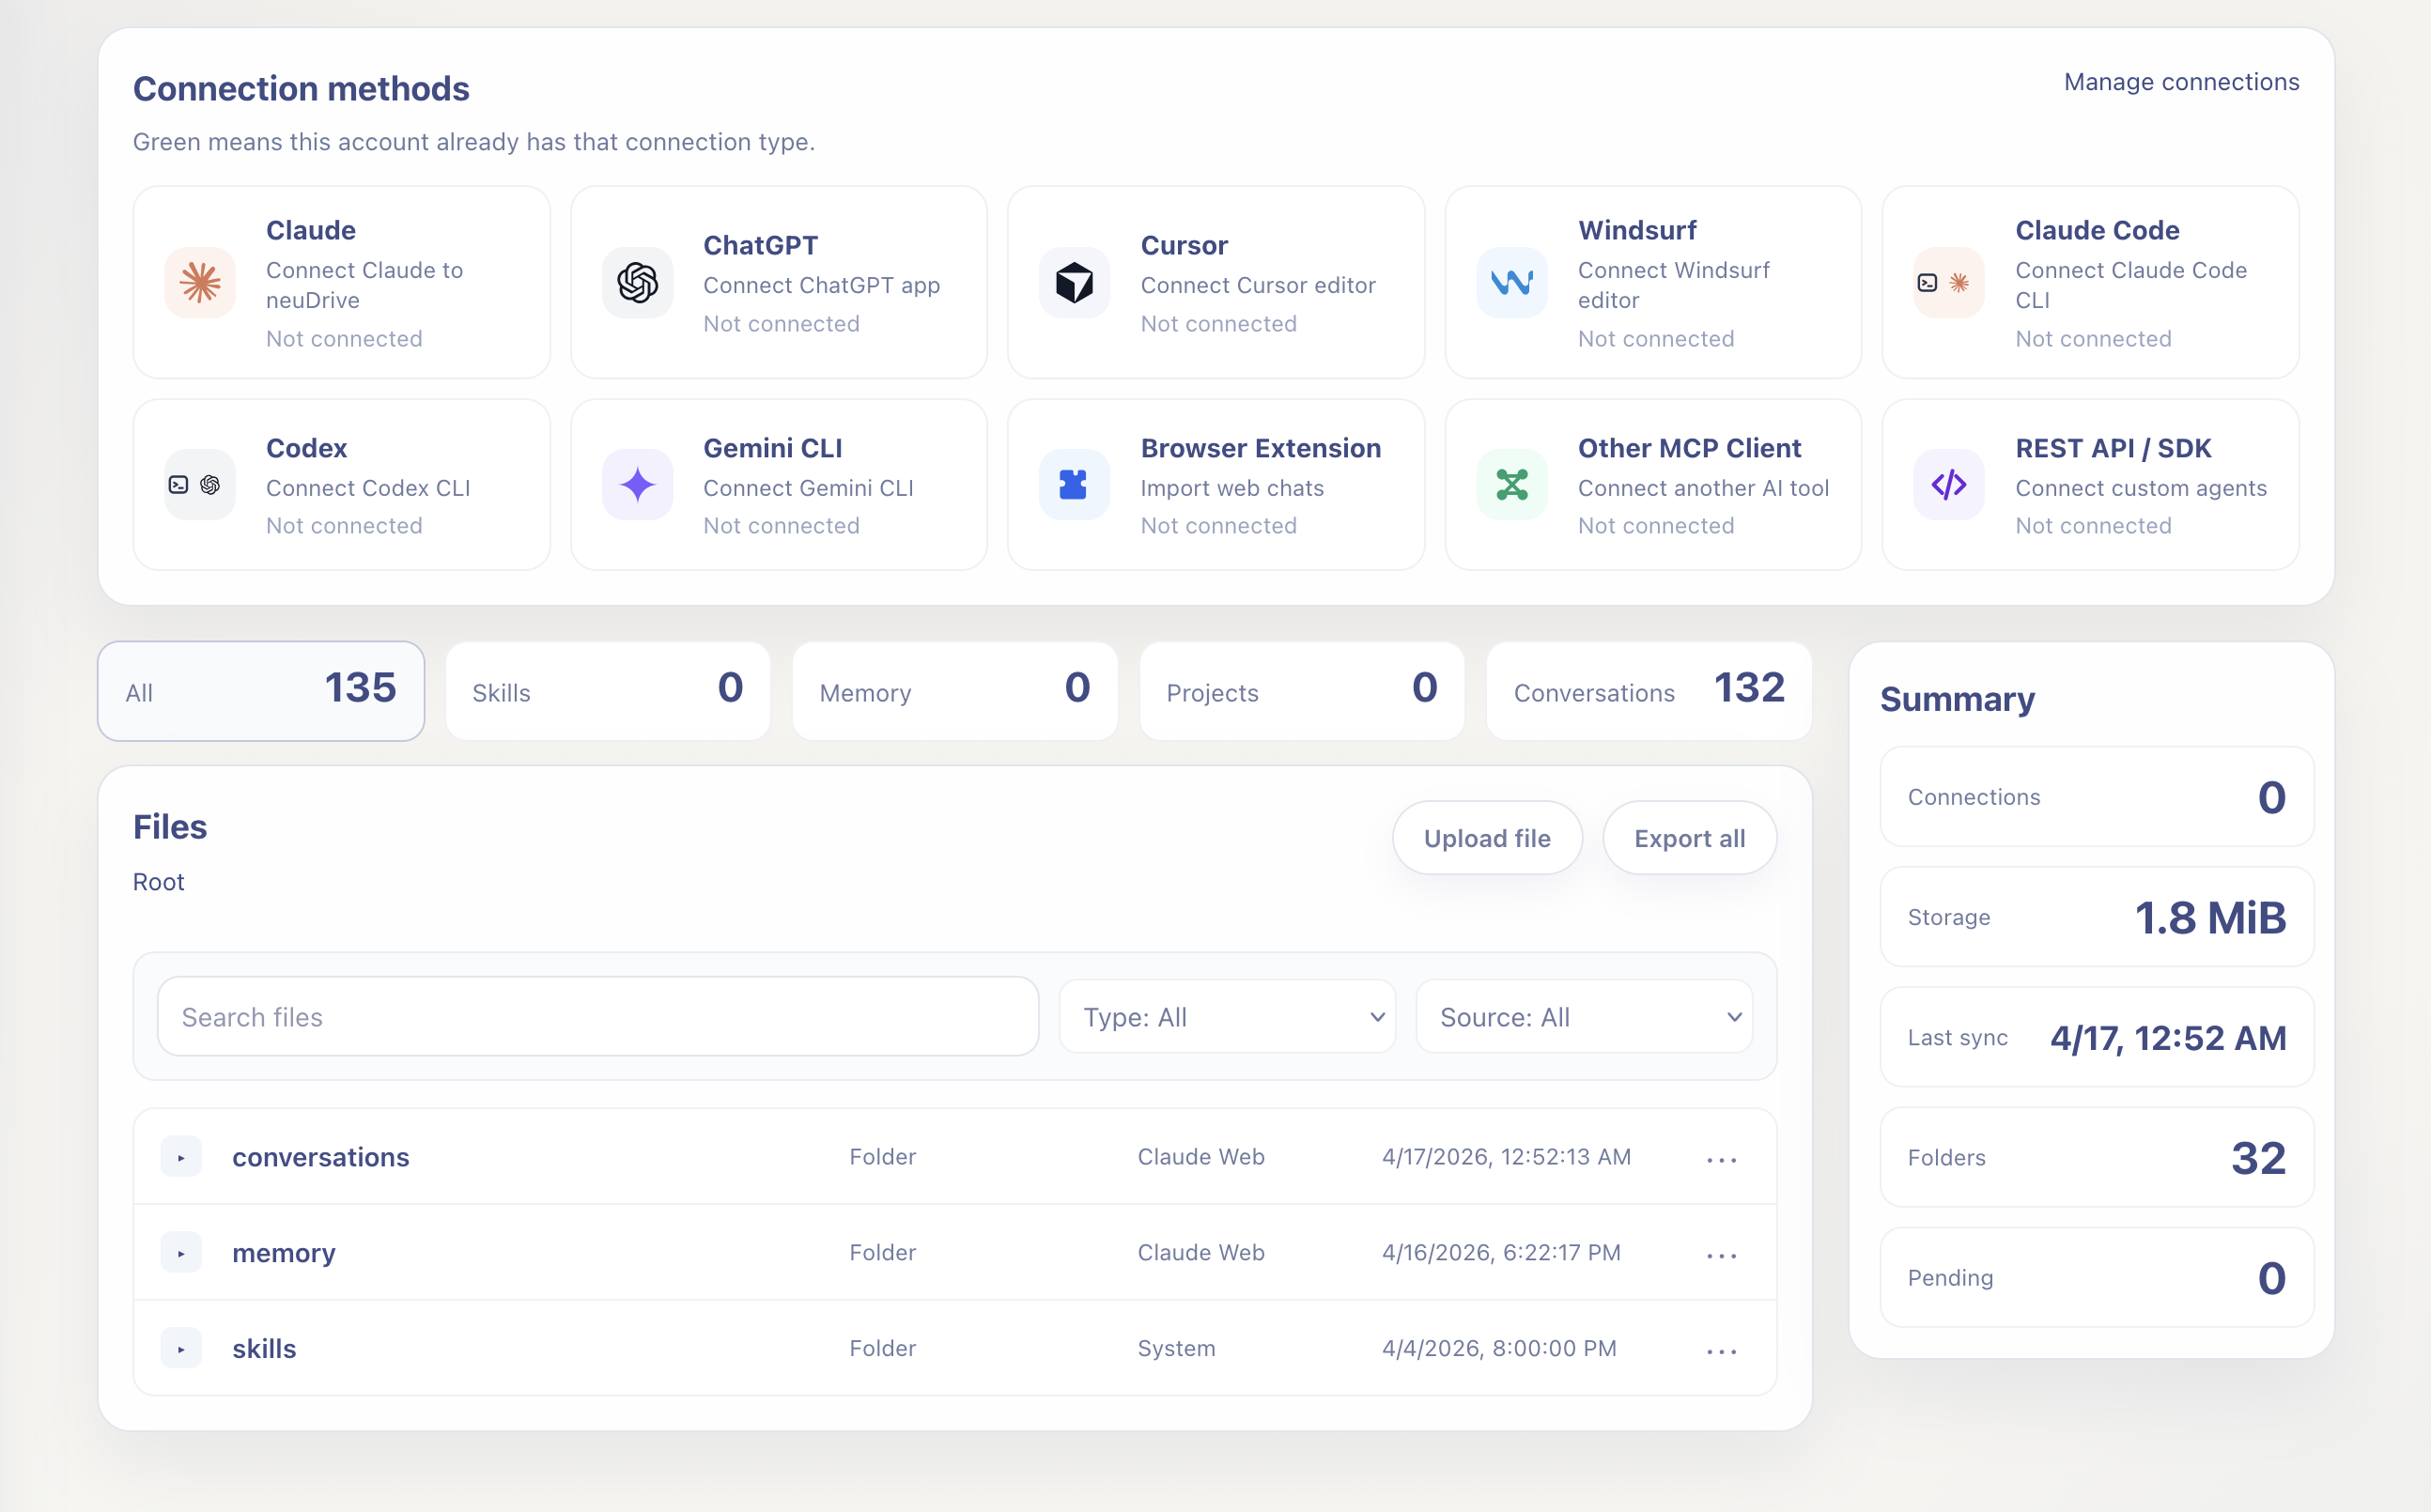Click the Last sync value 4/17, 12:52 AM
The width and height of the screenshot is (2431, 1512).
click(x=2168, y=1038)
